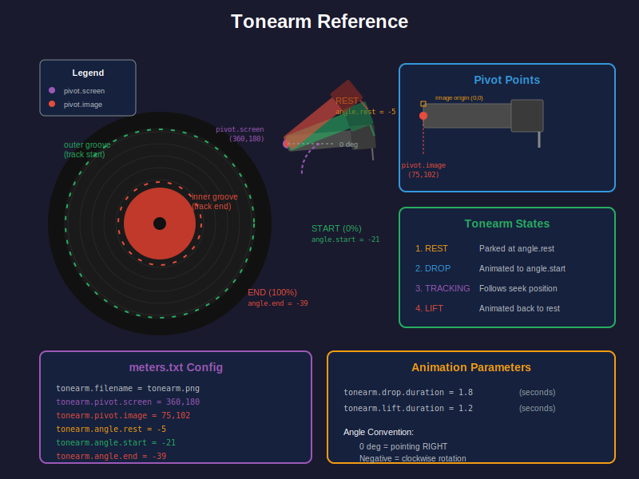Click the "0 deg = pointing RIGHT" line
The width and height of the screenshot is (639, 479).
[x=403, y=446]
